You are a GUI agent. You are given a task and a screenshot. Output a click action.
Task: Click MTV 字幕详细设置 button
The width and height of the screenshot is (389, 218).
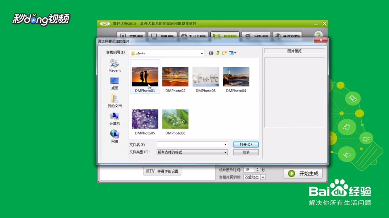[x=162, y=171]
